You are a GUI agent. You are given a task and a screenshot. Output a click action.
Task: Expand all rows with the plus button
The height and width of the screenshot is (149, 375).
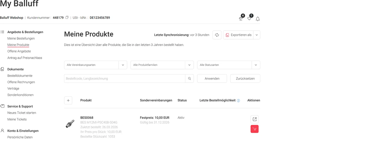coord(68,100)
